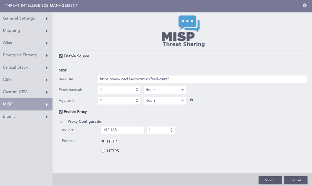Click the Cancel button
The height and width of the screenshot is (186, 312).
295,180
